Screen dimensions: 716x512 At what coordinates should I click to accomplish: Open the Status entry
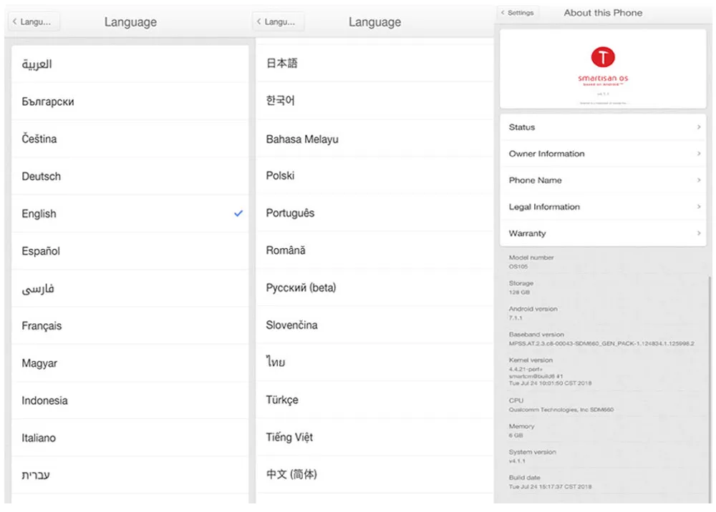tap(603, 127)
